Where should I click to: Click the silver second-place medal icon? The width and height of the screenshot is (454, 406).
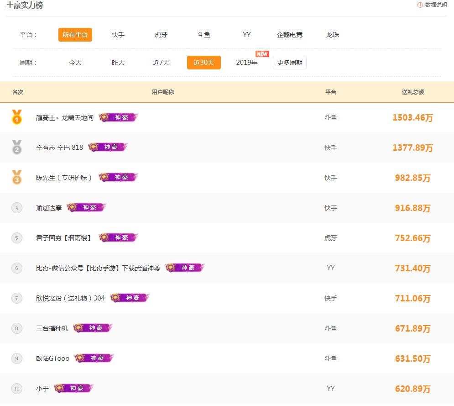(16, 147)
